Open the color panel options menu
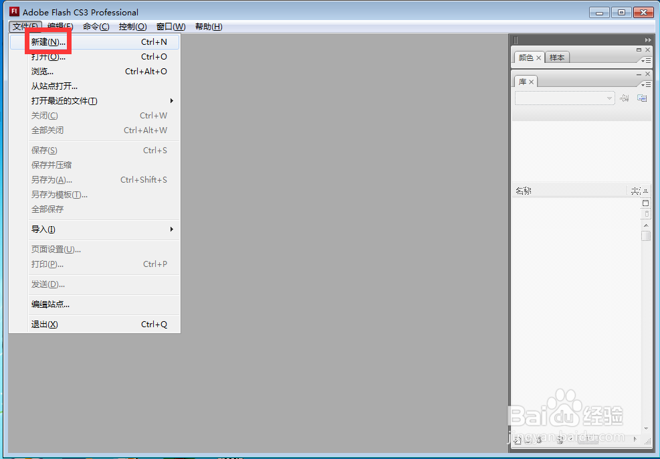The height and width of the screenshot is (459, 660). pyautogui.click(x=646, y=61)
